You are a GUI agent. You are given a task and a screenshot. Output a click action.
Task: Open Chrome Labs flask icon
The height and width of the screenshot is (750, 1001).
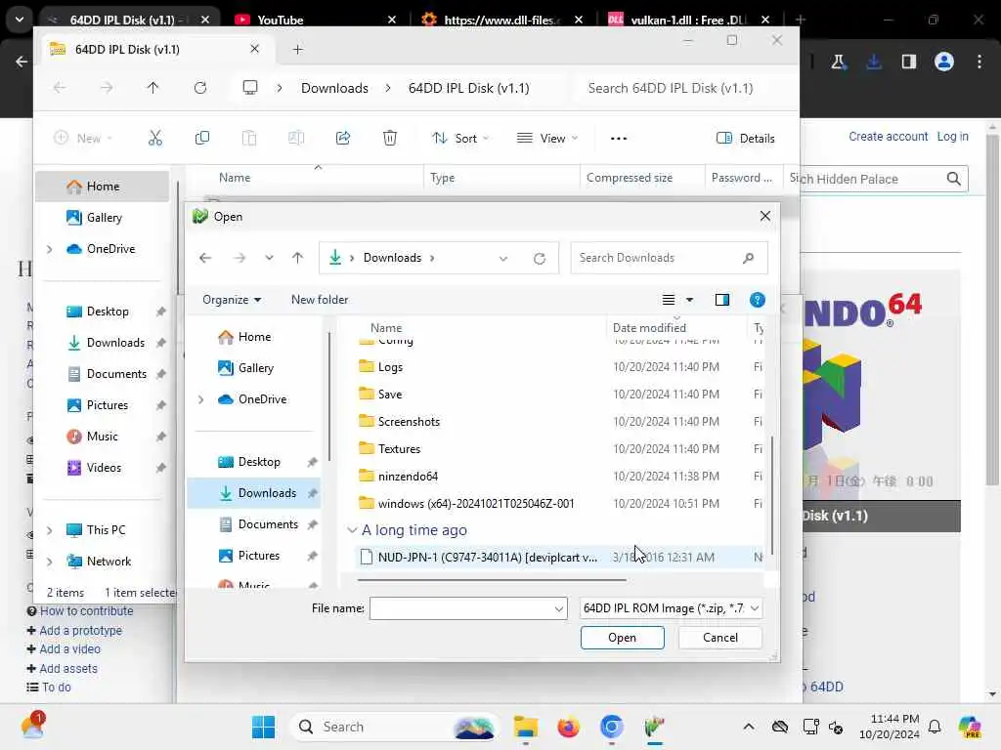coord(838,62)
